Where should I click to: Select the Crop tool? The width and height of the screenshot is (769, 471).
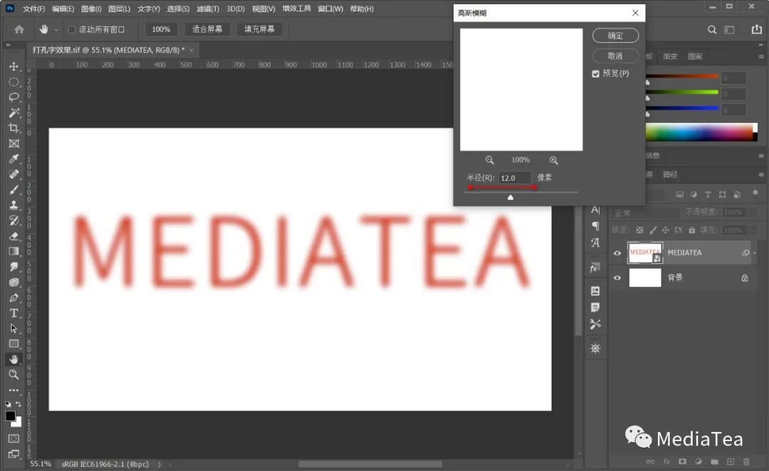14,128
